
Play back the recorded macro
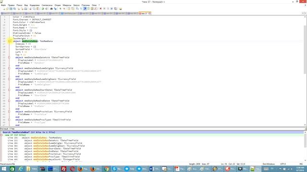pos(108,9)
